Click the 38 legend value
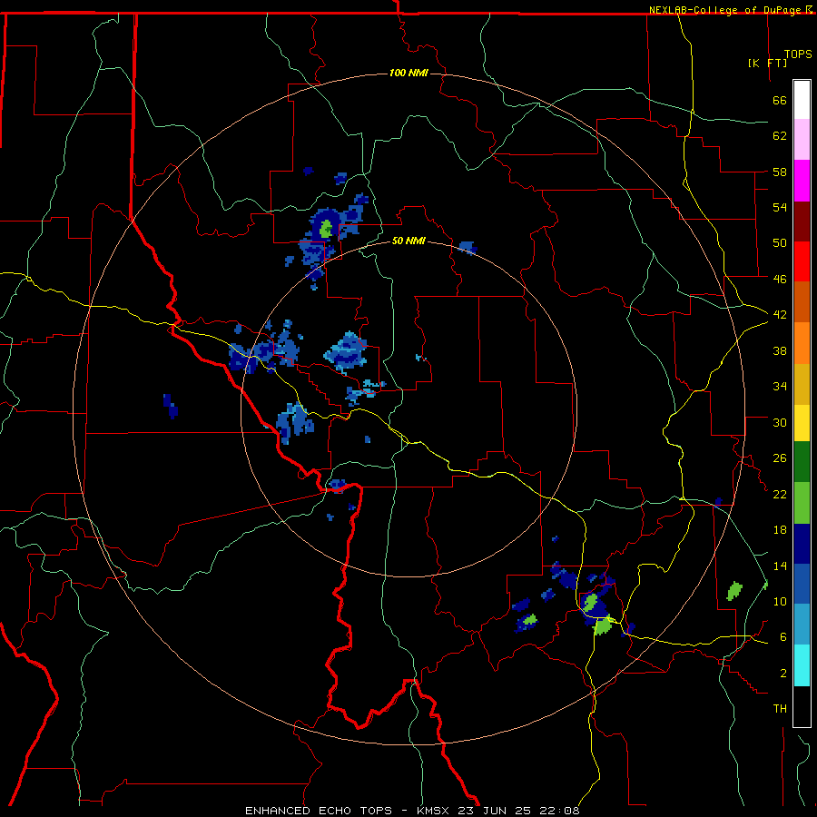 point(780,350)
